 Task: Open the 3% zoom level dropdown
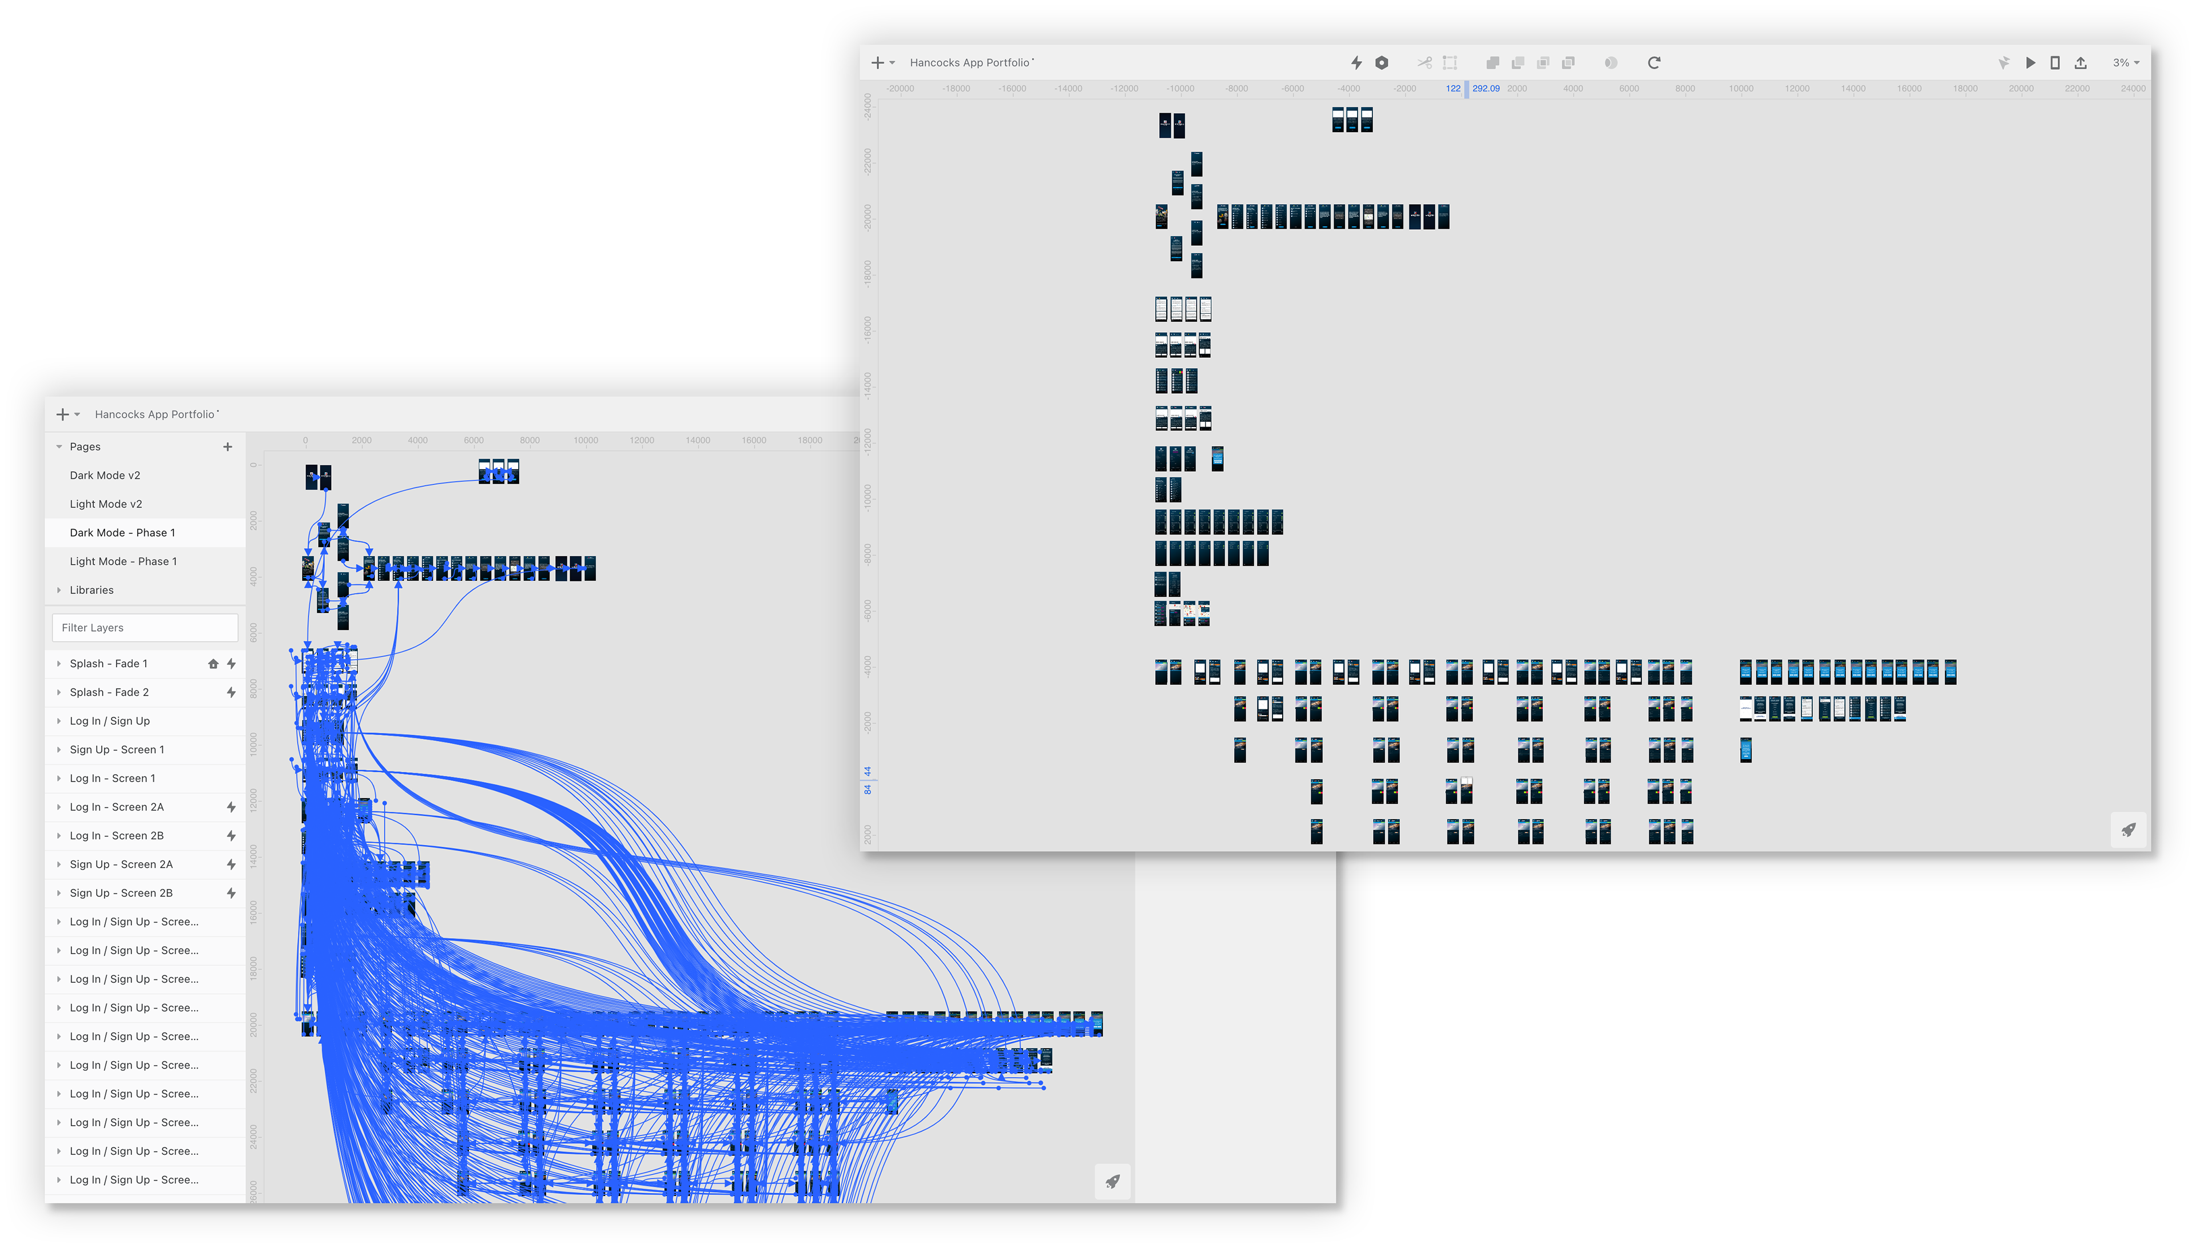click(2126, 62)
